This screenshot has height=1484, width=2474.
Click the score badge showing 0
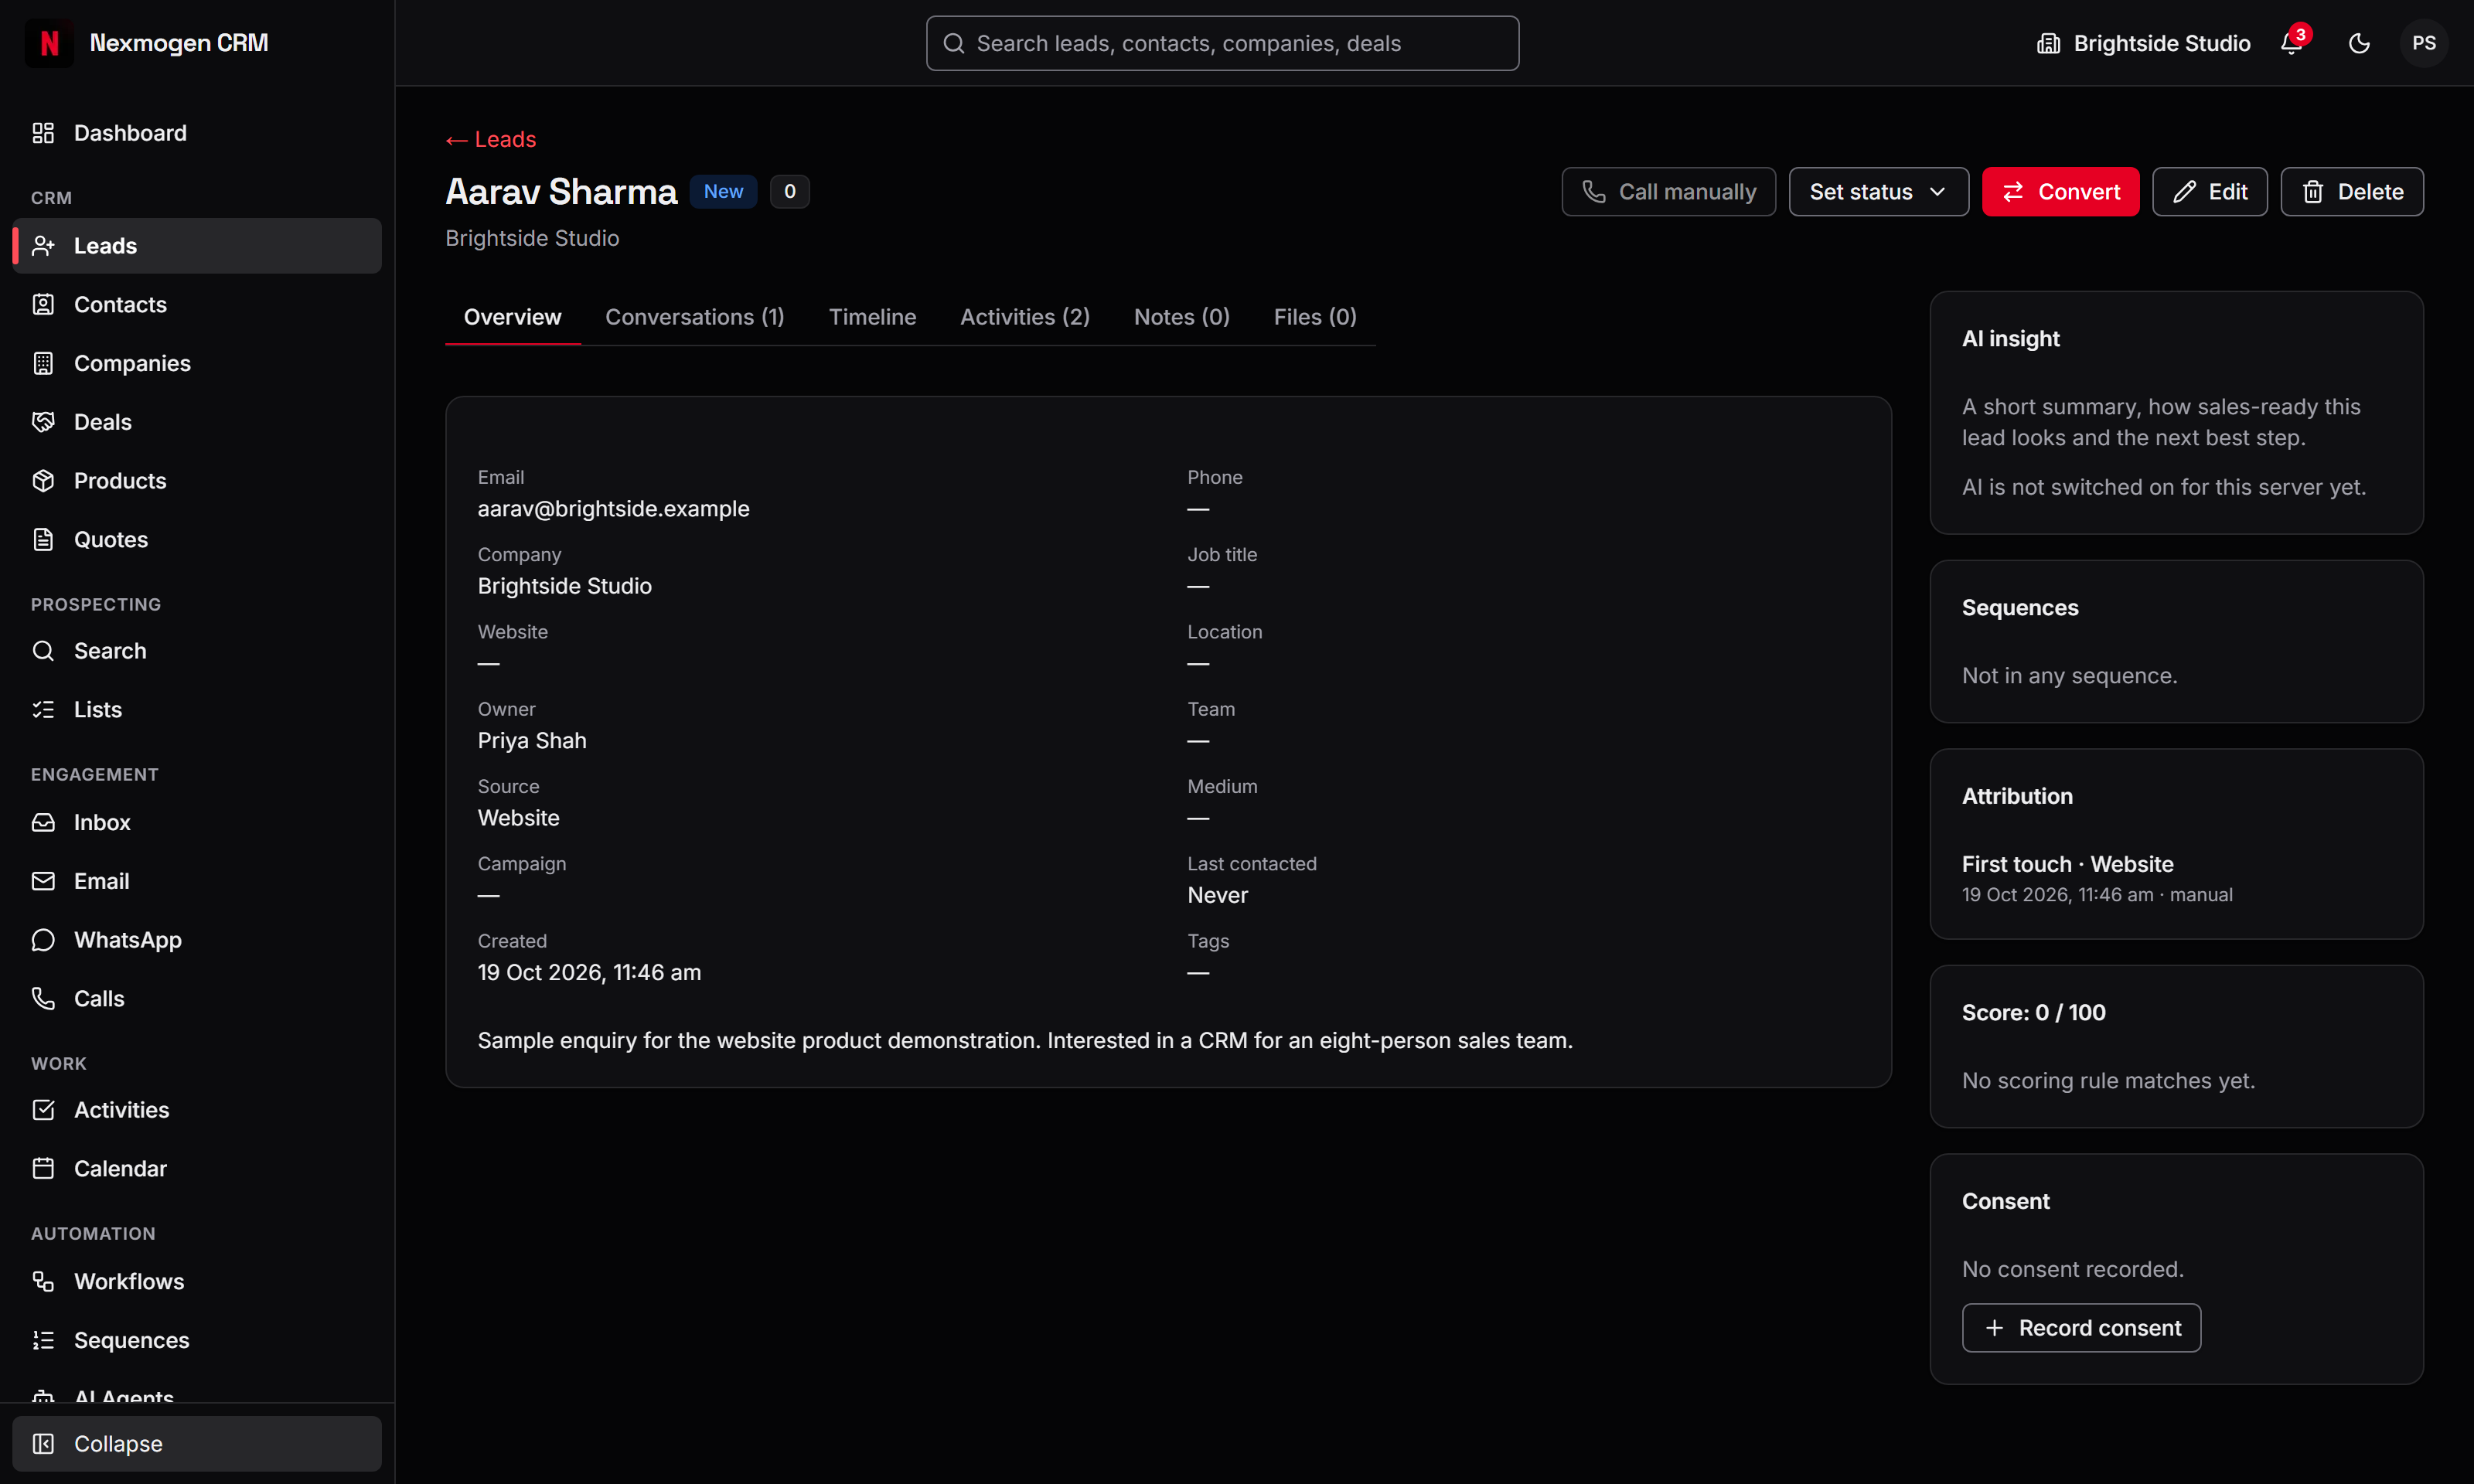(x=789, y=191)
